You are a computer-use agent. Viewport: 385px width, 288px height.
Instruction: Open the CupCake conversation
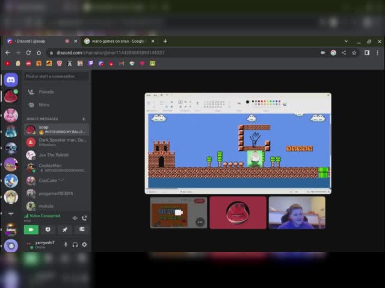(x=57, y=181)
